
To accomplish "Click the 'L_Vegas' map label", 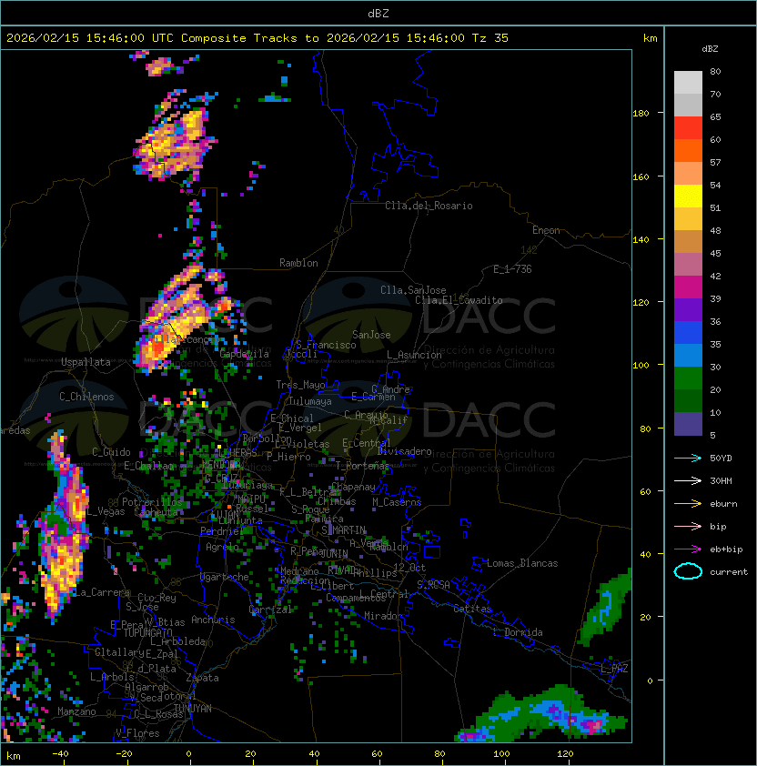I will (x=106, y=511).
